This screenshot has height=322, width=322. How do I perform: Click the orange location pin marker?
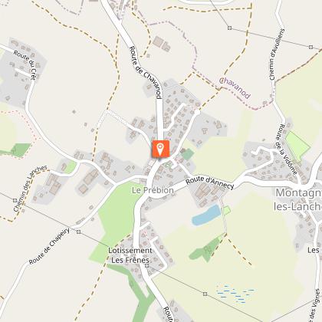click(x=160, y=149)
